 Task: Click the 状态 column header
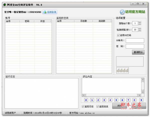pyautogui.click(x=42, y=21)
